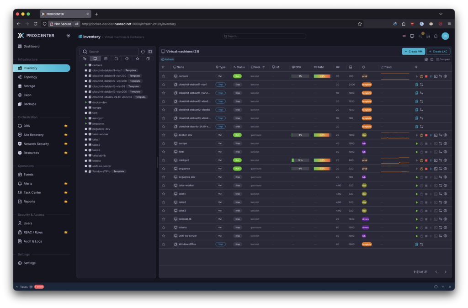
Task: Click the red stop icon for docker-dev
Action: (426, 135)
